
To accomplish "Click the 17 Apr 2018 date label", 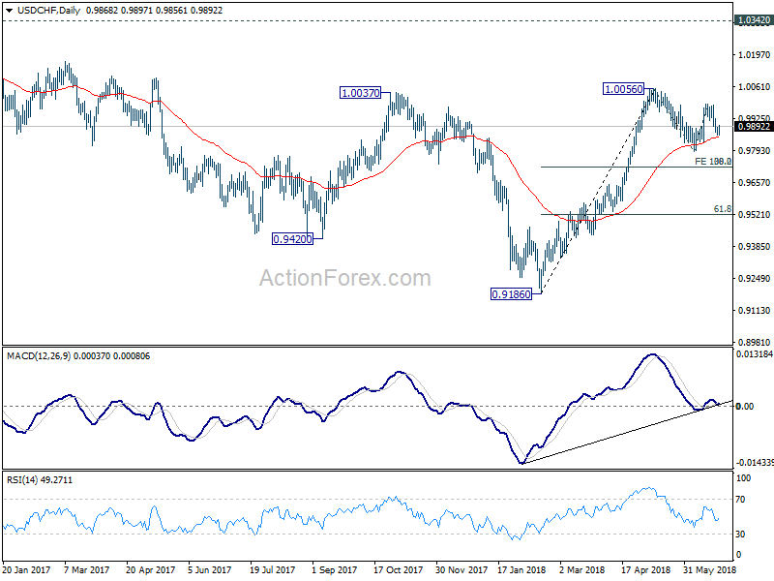I will coord(645,570).
